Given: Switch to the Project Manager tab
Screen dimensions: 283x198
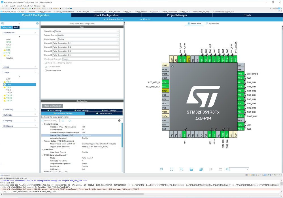Looking at the screenshot, I should point(177,15).
